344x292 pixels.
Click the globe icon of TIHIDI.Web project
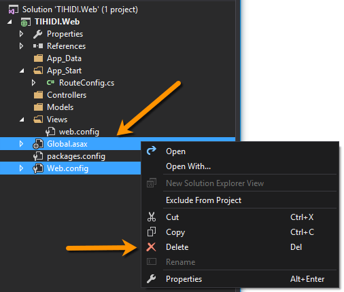25,22
